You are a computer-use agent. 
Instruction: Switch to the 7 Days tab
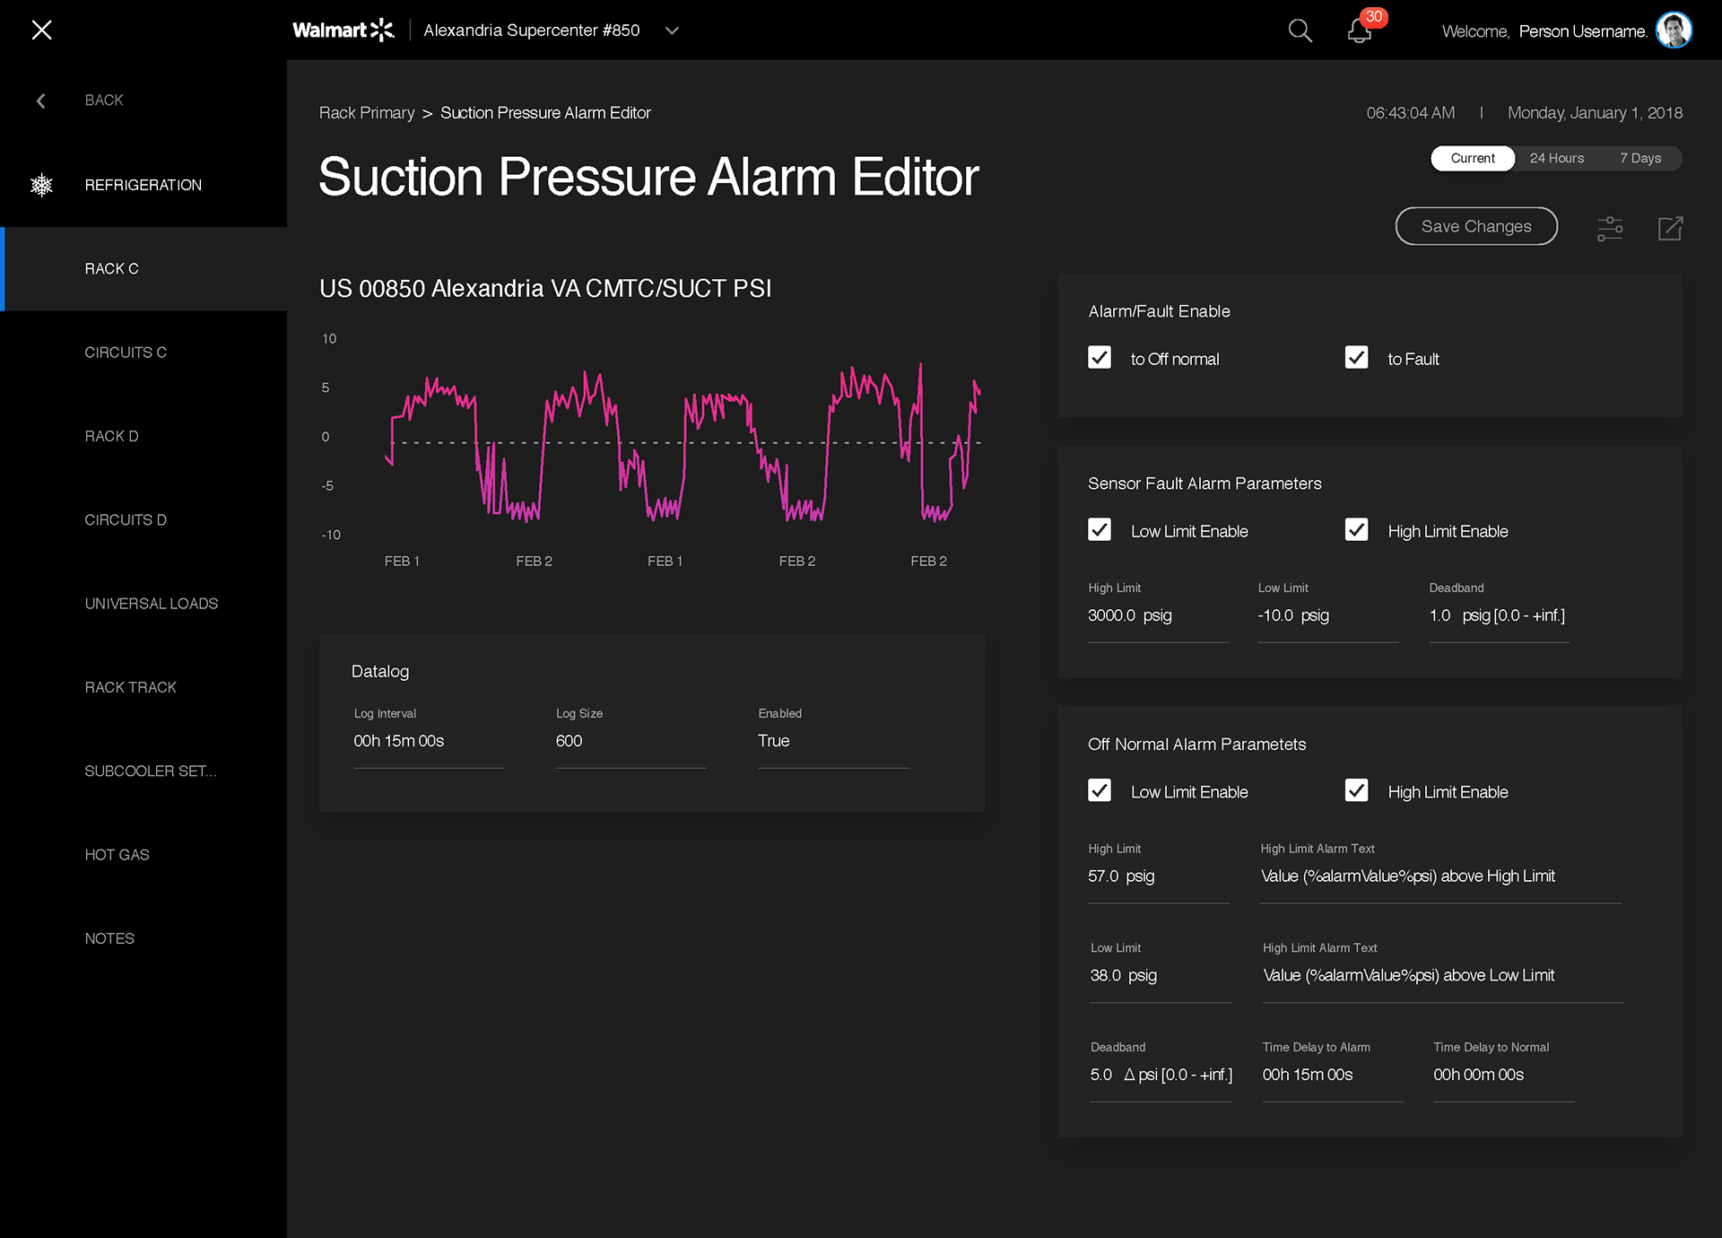pos(1640,158)
